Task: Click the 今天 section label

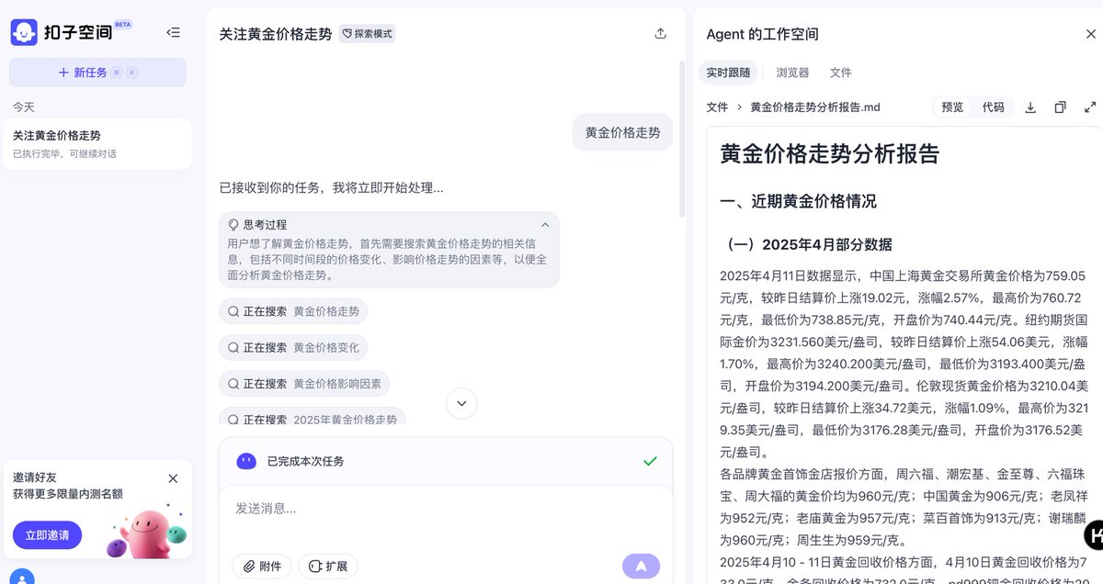Action: tap(23, 107)
